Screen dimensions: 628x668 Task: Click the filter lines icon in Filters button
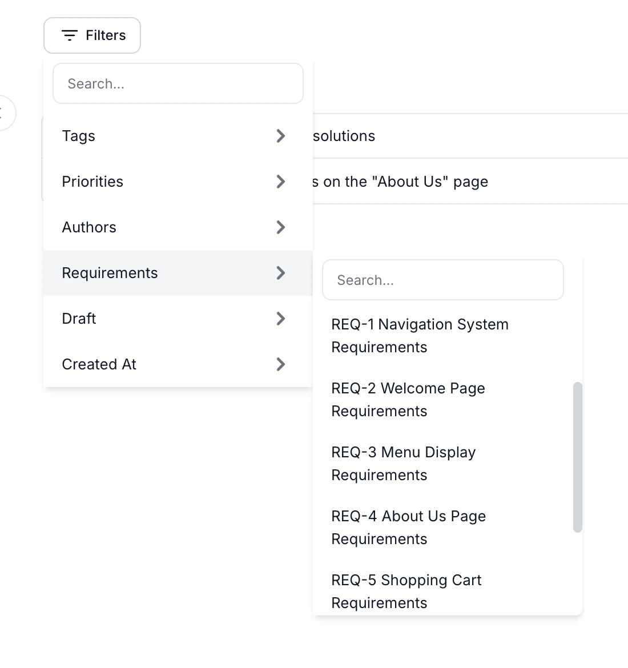[x=70, y=35]
